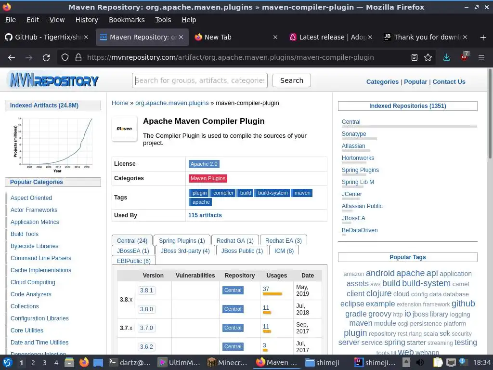The image size is (493, 370).
Task: Click the MVNRepository logo
Action: [x=54, y=80]
